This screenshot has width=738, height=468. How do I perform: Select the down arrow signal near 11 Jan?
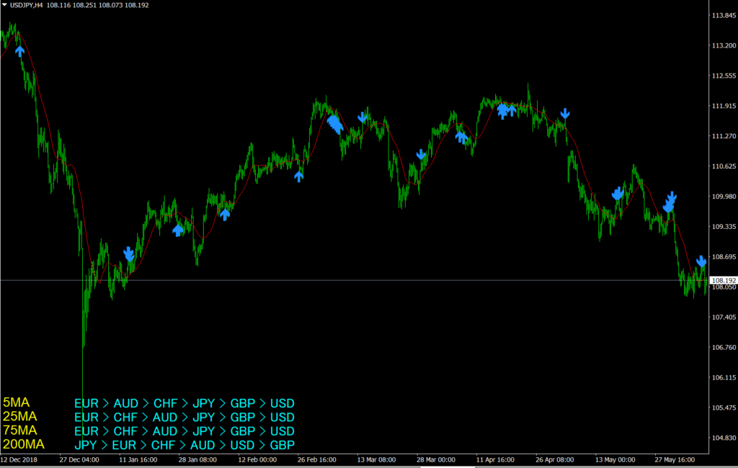129,253
